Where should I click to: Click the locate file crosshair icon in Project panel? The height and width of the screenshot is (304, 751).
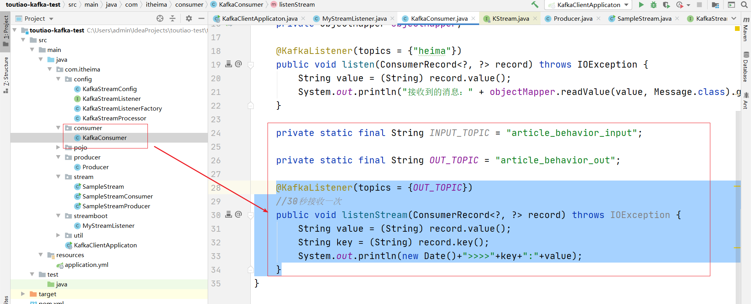160,18
